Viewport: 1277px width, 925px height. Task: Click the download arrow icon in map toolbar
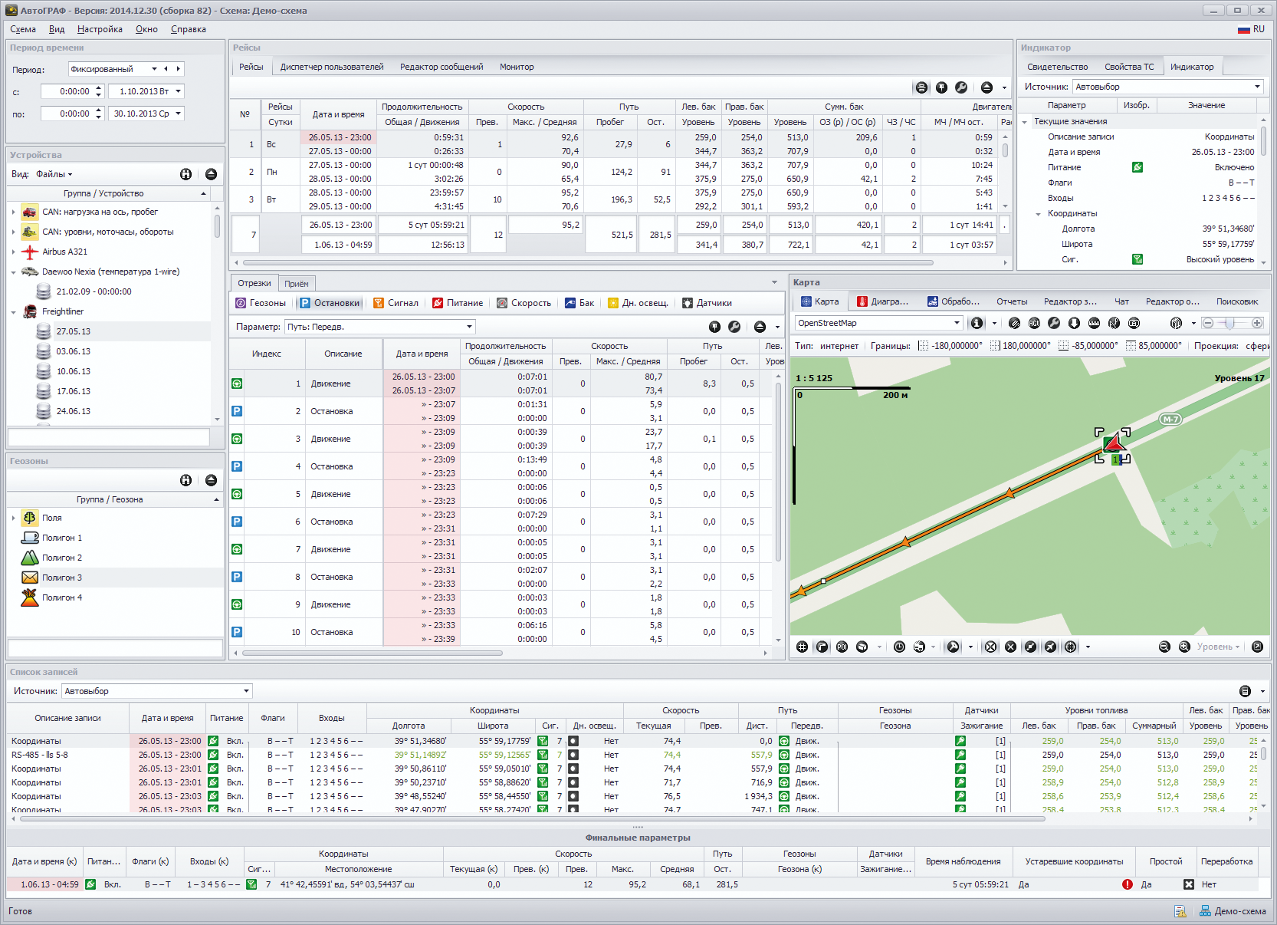(x=1074, y=323)
